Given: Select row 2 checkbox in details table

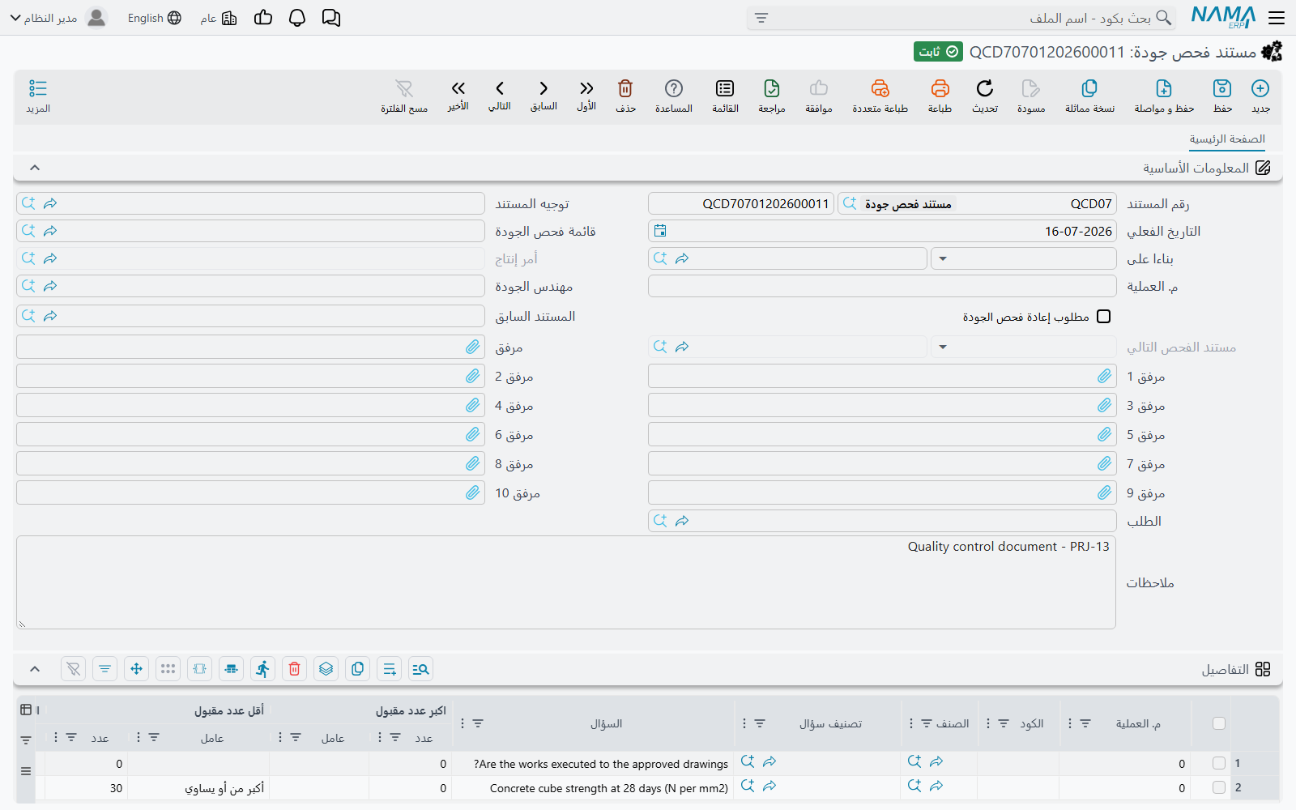Looking at the screenshot, I should point(1219,787).
